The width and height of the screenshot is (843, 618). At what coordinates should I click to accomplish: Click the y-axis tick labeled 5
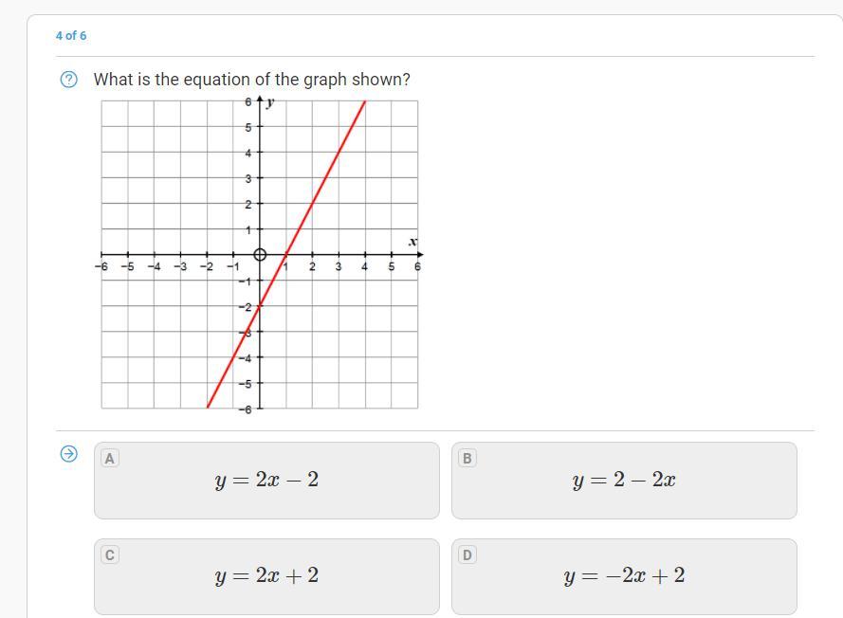tap(247, 127)
